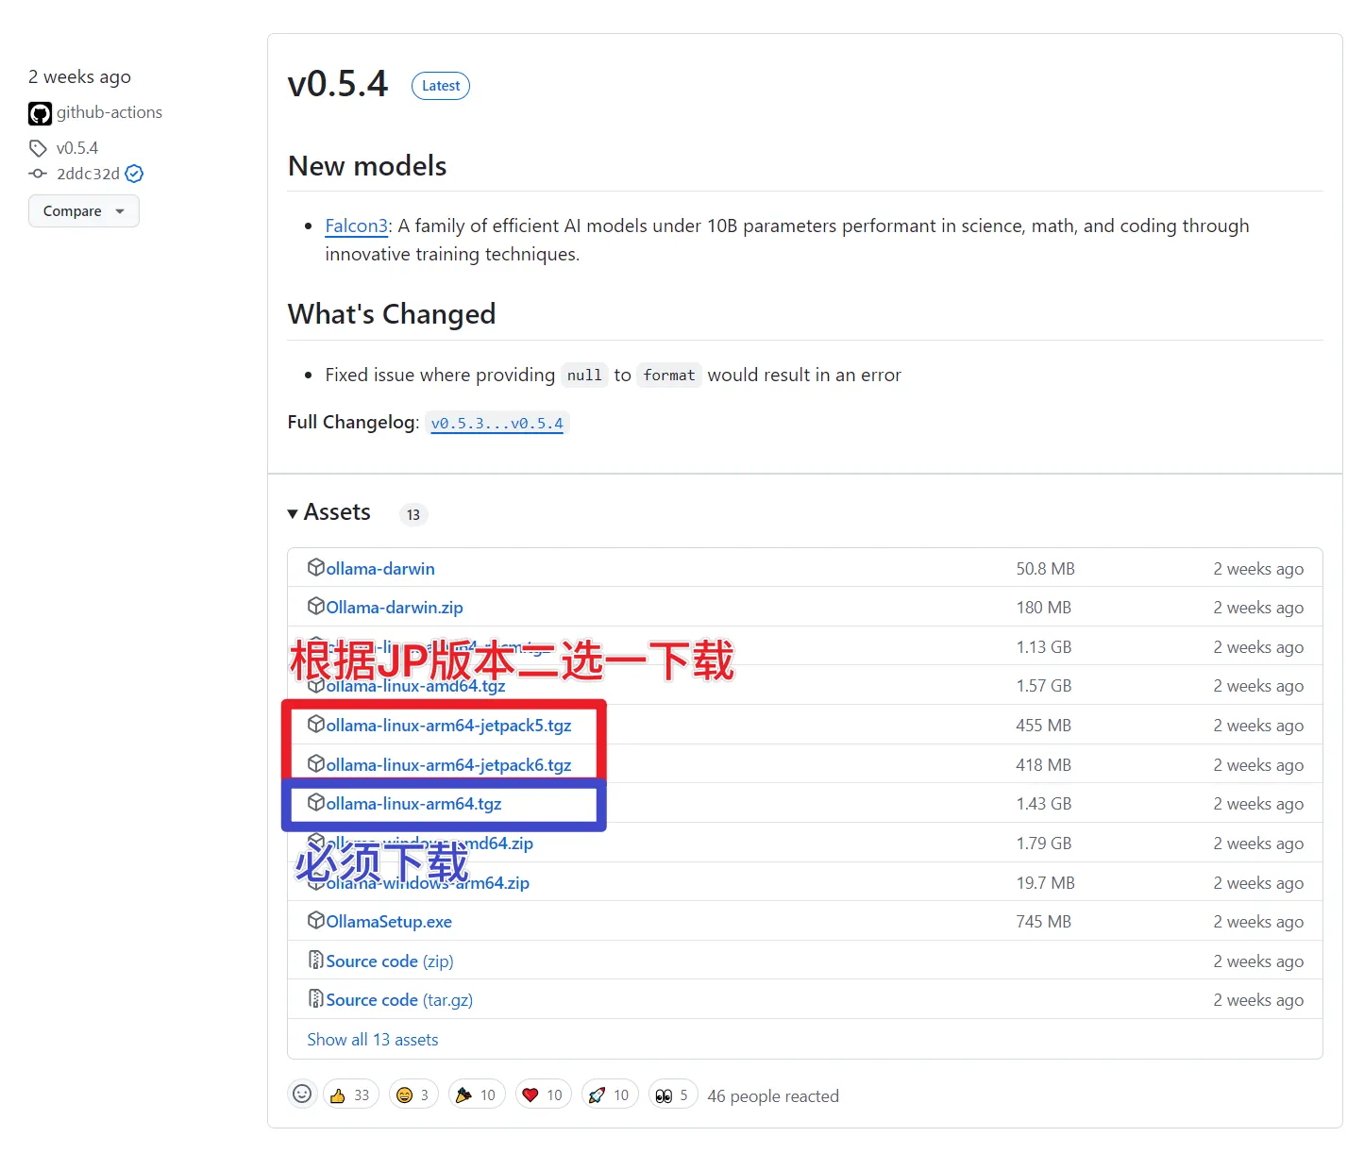Viewport: 1364px width, 1153px height.
Task: Click the commit icon beside 2ddc32d
Action: [x=38, y=174]
